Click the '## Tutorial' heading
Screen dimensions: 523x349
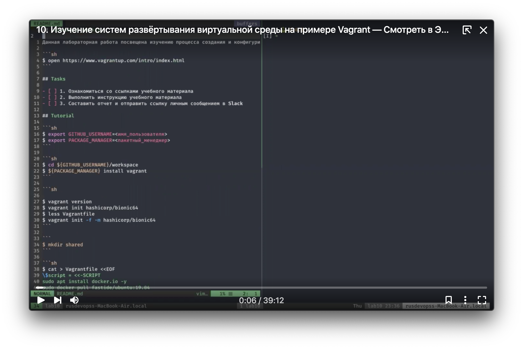click(58, 116)
